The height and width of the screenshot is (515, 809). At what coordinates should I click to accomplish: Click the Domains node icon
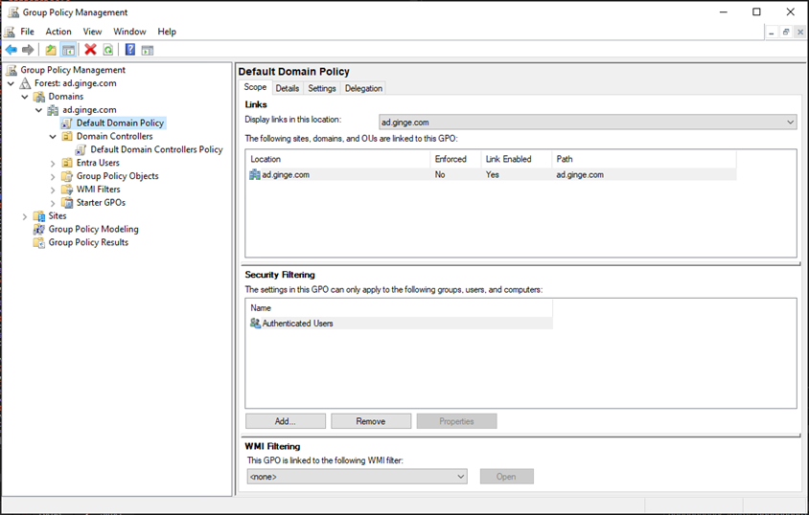coord(39,97)
